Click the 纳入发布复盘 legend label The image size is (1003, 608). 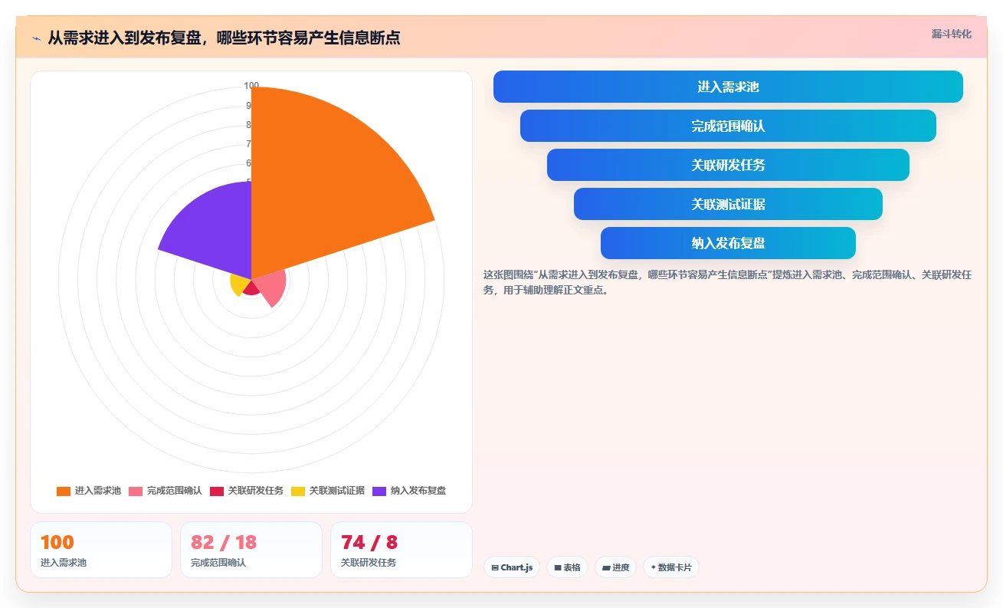click(418, 491)
